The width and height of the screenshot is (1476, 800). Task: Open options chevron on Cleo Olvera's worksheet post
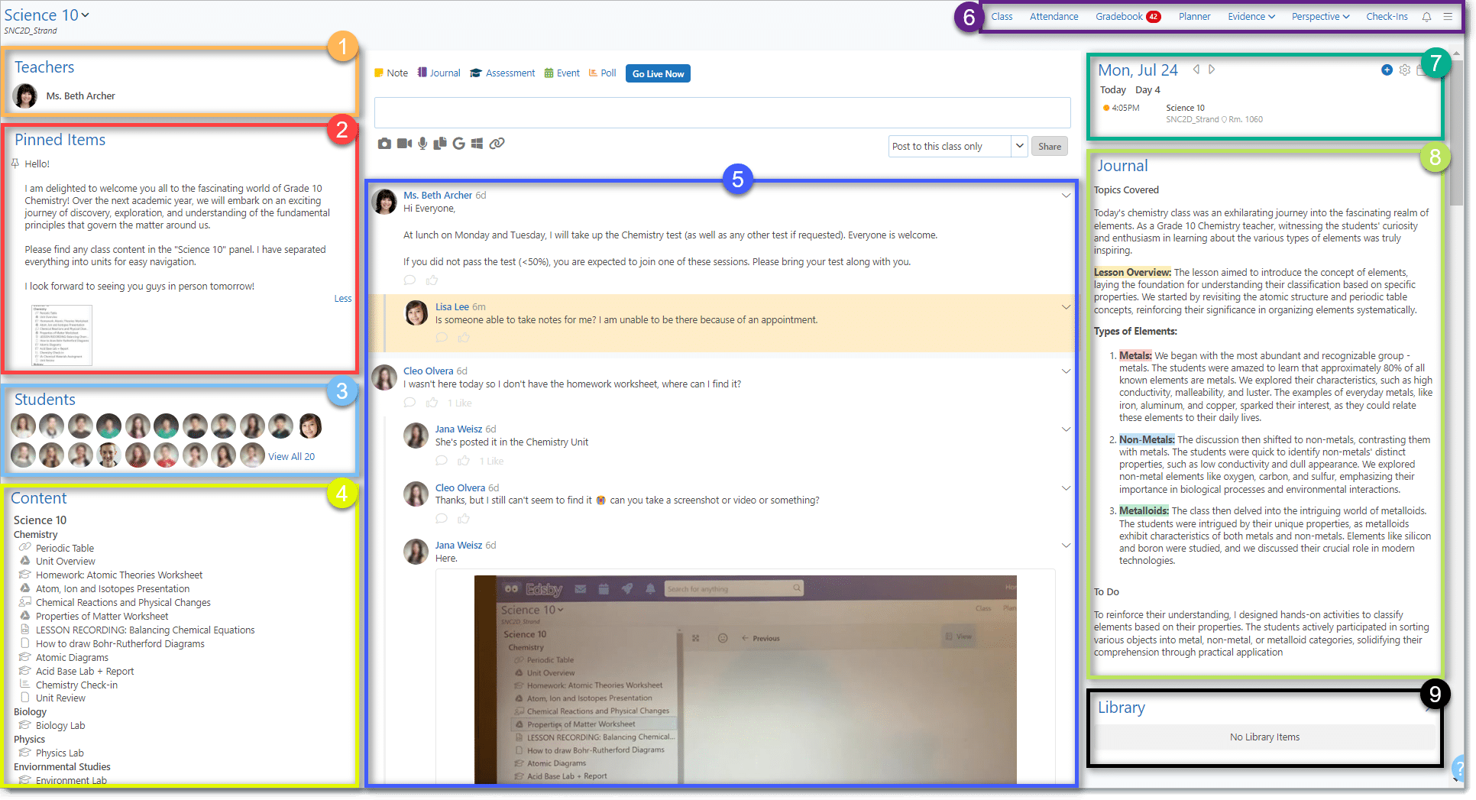tap(1066, 371)
